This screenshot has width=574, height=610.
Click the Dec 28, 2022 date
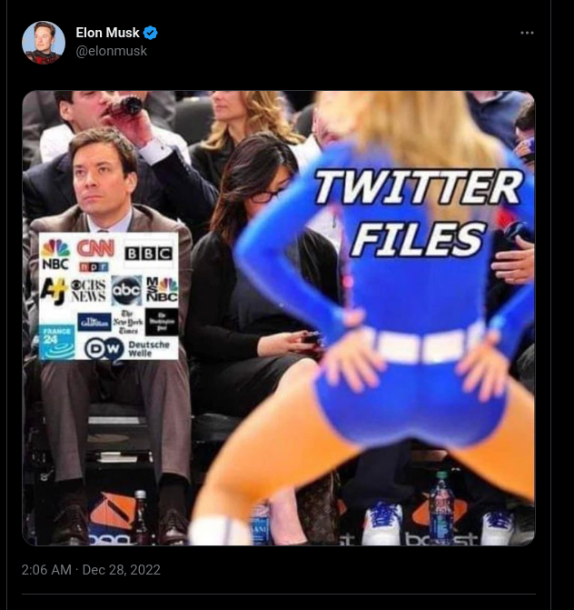[x=122, y=570]
